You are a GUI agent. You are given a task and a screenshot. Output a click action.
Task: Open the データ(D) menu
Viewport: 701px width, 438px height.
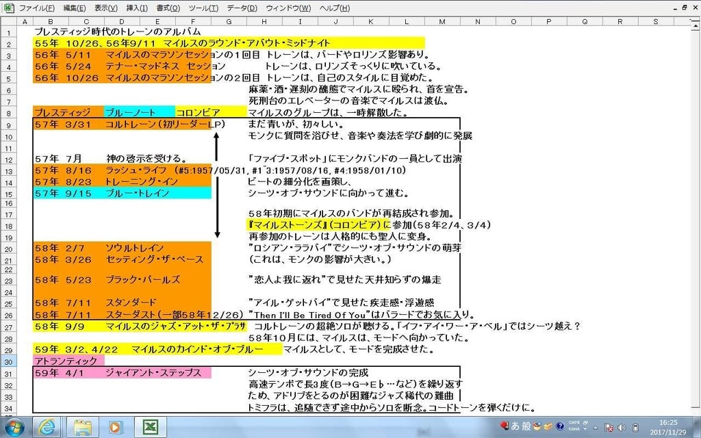(242, 8)
